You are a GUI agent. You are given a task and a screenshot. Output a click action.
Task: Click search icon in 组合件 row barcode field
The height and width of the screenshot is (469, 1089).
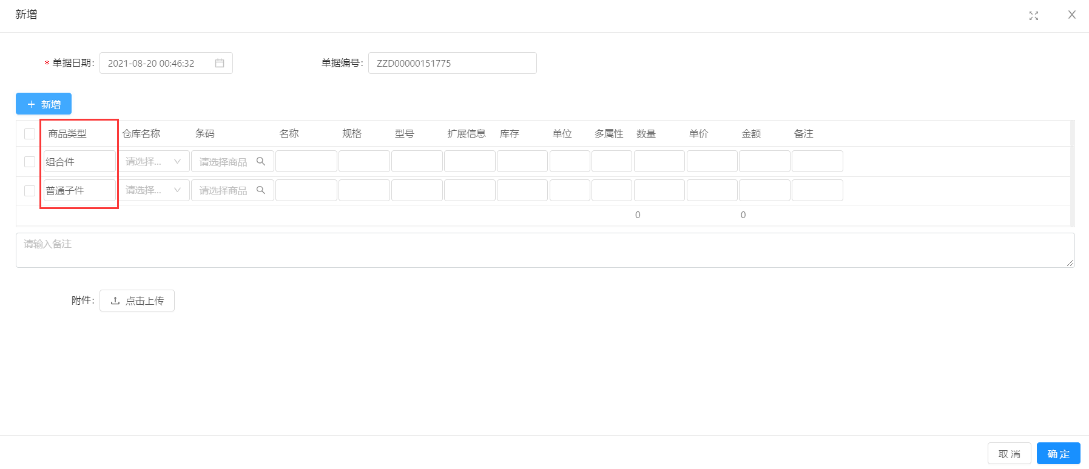(261, 161)
